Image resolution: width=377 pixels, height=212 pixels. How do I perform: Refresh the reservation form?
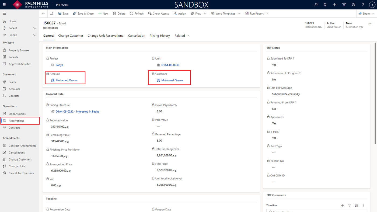137,13
